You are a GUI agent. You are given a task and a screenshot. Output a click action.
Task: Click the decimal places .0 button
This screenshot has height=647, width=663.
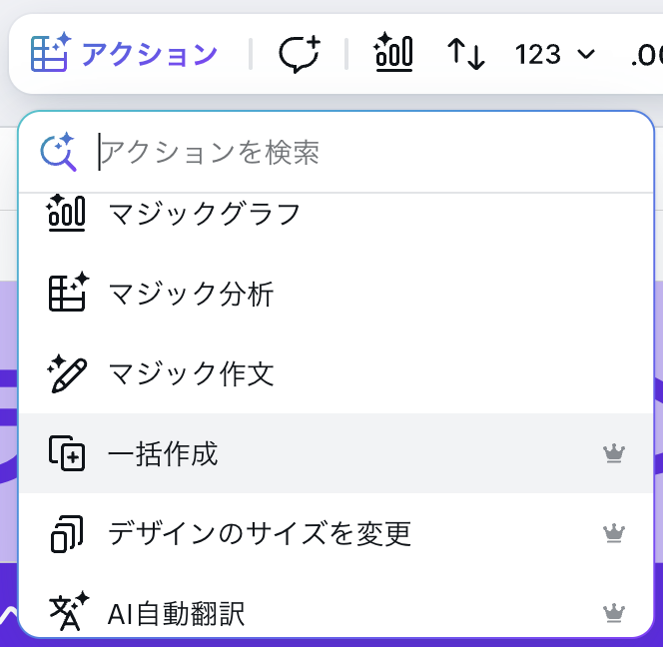coord(646,55)
